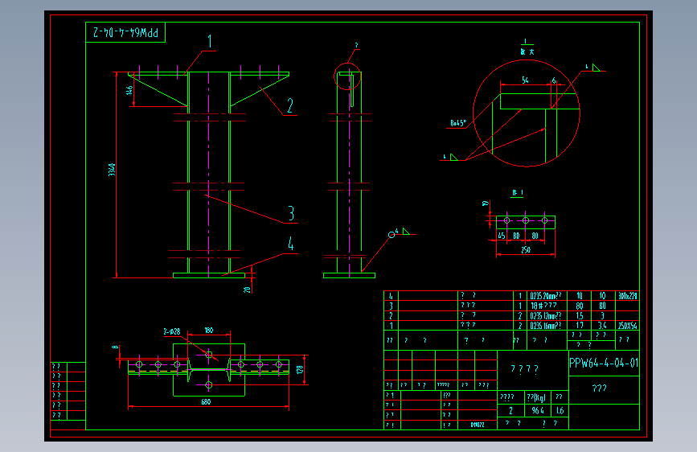
Task: Click the 1.6 value in title block
Action: (x=560, y=411)
